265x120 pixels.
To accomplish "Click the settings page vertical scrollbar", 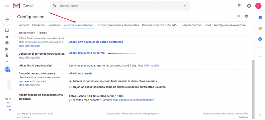I will pos(253,89).
